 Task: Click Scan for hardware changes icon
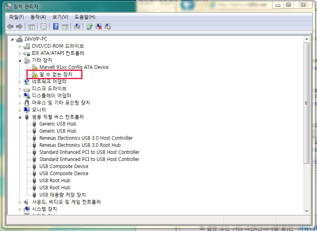pyautogui.click(x=78, y=26)
